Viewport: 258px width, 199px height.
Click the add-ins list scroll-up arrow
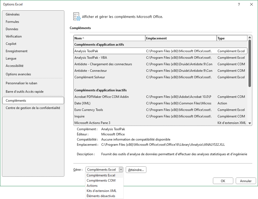250,38
